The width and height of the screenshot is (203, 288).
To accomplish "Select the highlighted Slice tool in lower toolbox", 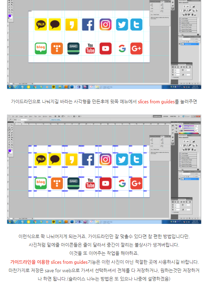I will (9, 130).
